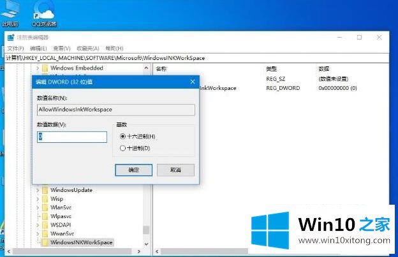This screenshot has width=398, height=257.
Task: Click the tree pane horizontal scroll right arrow
Action: coord(139,251)
